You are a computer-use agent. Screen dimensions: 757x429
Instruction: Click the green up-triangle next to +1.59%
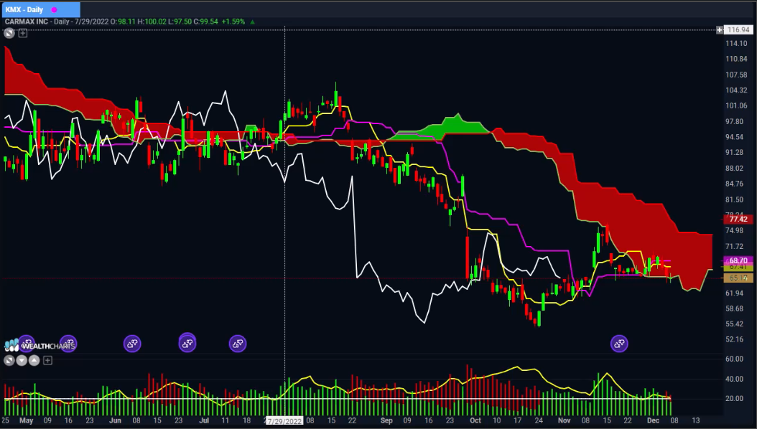click(252, 22)
